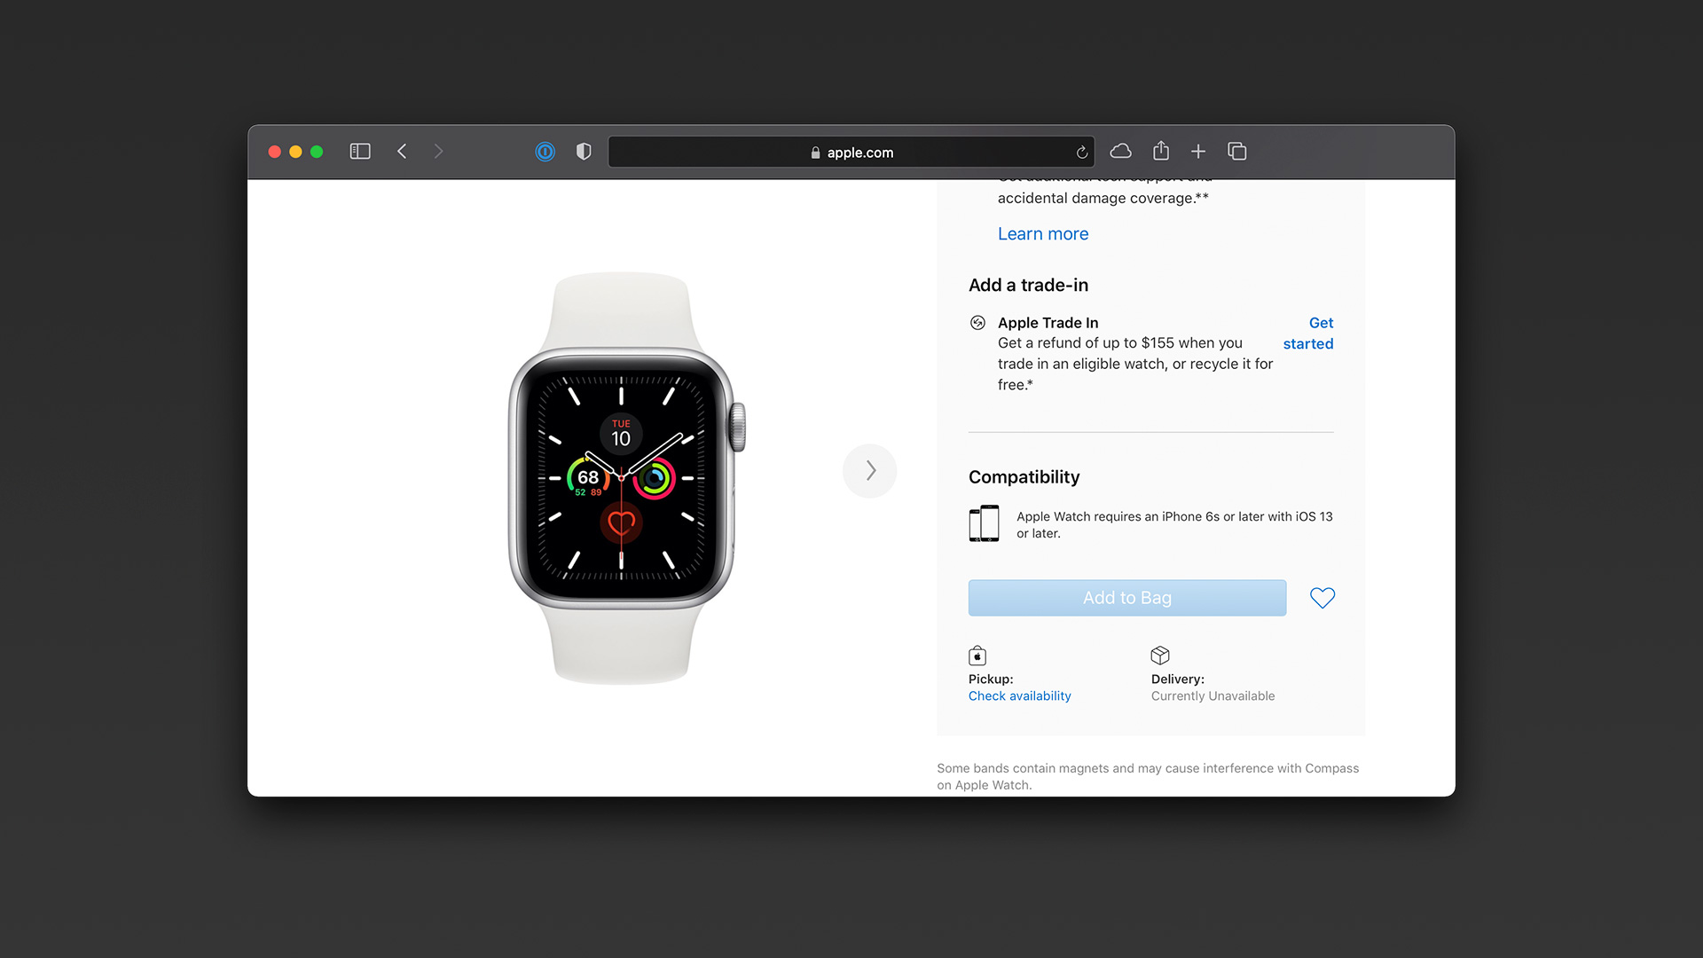This screenshot has height=958, width=1703.
Task: Save watch to favorites heart
Action: (1322, 598)
